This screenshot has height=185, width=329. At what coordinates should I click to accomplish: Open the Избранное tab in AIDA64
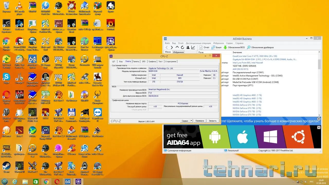[178, 52]
